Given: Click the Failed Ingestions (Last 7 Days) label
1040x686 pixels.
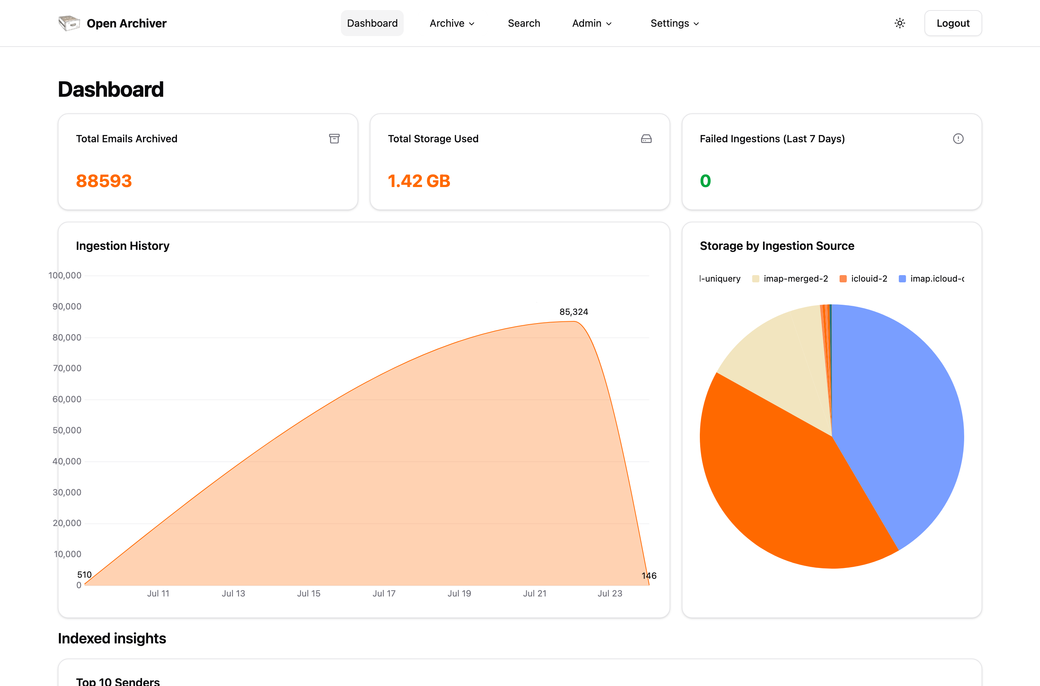Looking at the screenshot, I should pyautogui.click(x=772, y=139).
